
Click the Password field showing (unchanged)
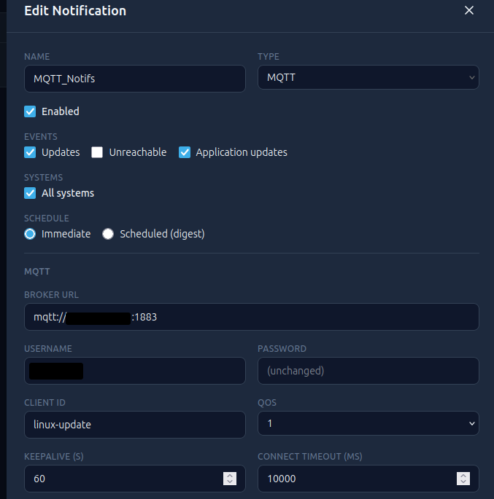(368, 371)
